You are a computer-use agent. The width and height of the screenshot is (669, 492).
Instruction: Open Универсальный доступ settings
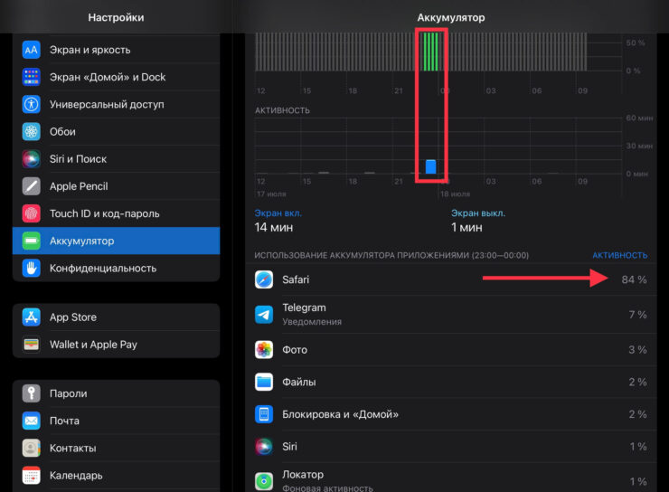pyautogui.click(x=116, y=104)
